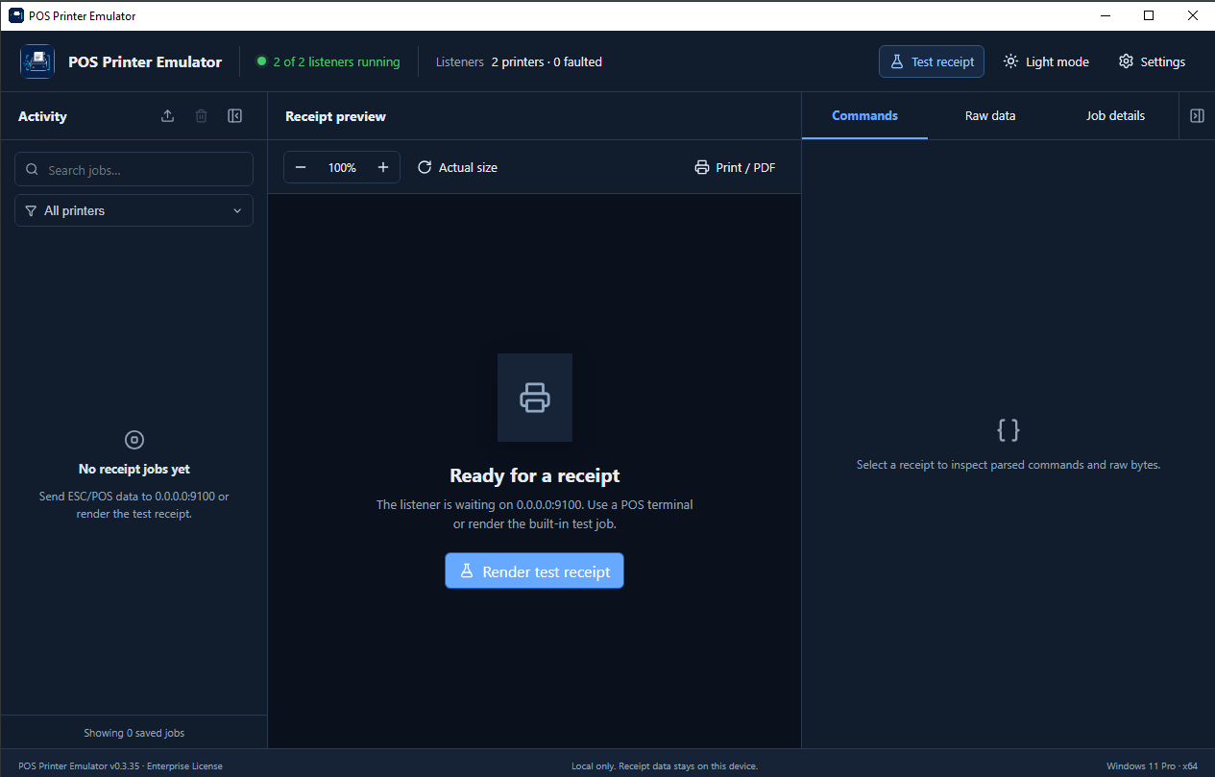Click the 100% zoom level value
This screenshot has height=777, width=1215.
tap(342, 167)
